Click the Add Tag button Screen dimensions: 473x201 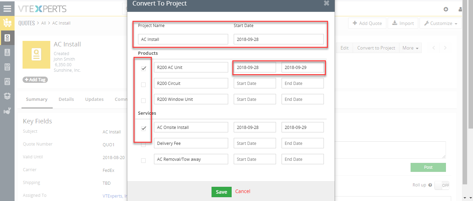[35, 80]
